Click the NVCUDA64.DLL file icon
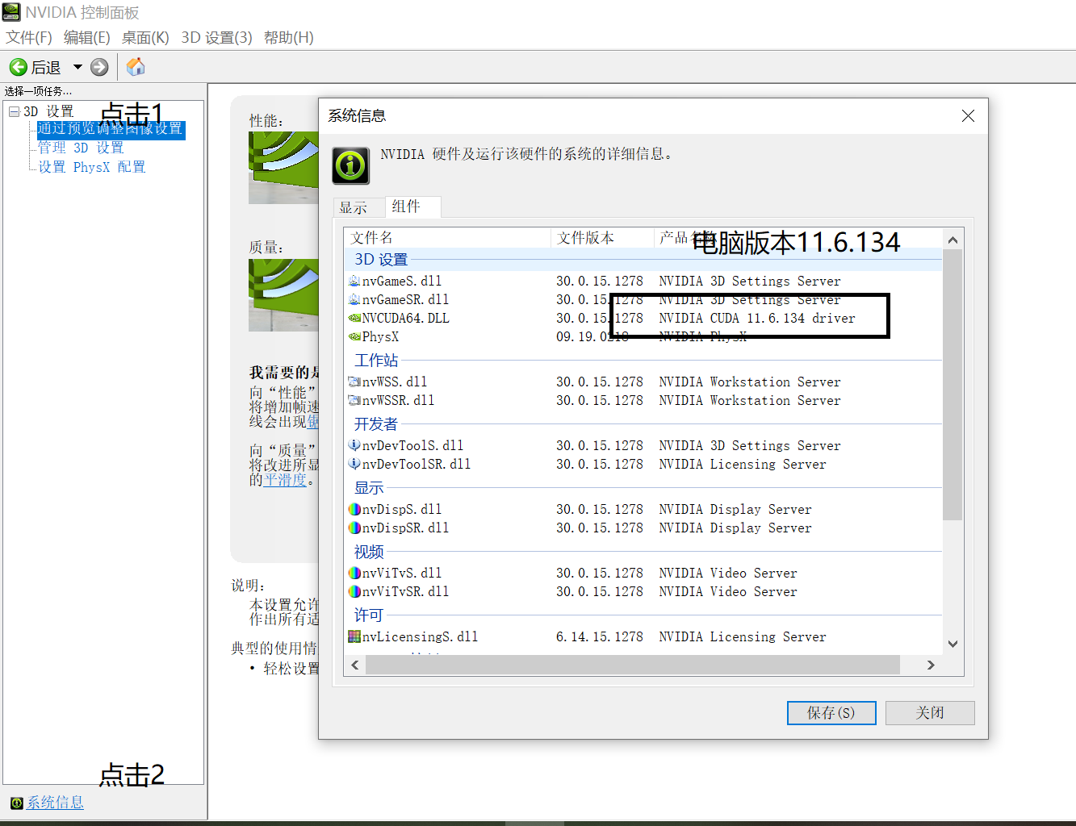 354,318
